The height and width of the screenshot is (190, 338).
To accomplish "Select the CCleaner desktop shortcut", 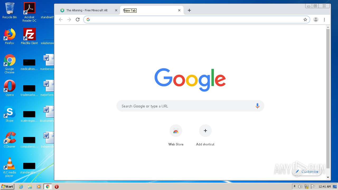I will tap(10, 140).
